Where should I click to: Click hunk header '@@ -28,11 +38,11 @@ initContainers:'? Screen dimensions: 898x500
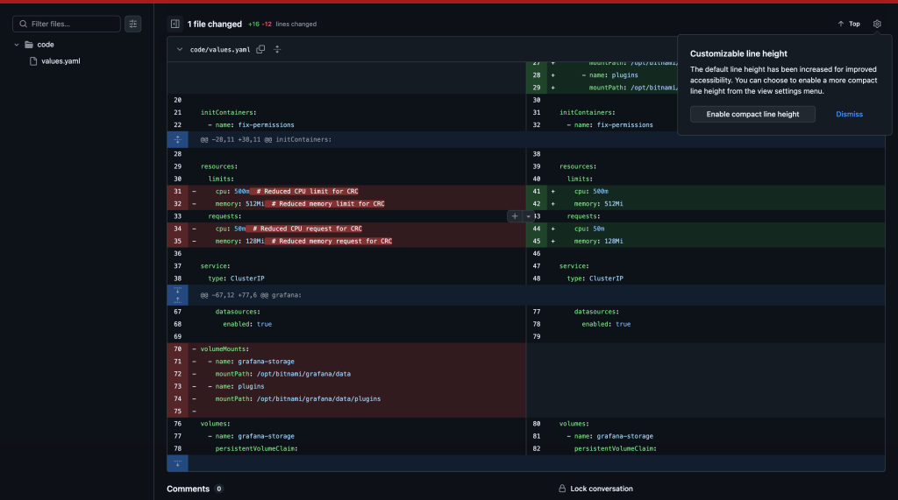coord(266,139)
